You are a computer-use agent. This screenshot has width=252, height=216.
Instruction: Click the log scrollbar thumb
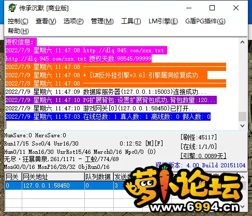[x=242, y=117]
